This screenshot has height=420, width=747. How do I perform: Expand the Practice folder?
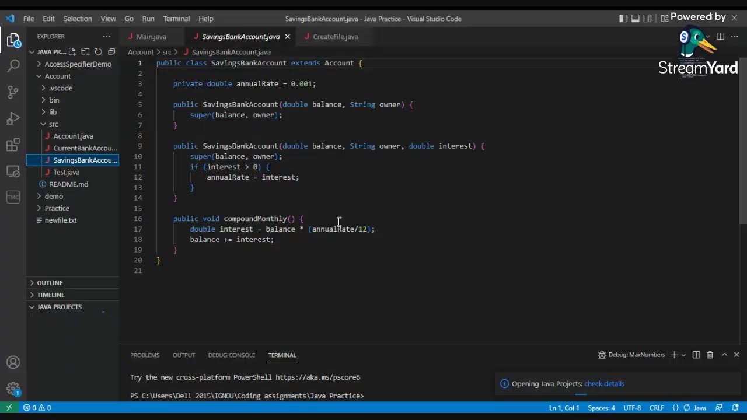click(72, 208)
